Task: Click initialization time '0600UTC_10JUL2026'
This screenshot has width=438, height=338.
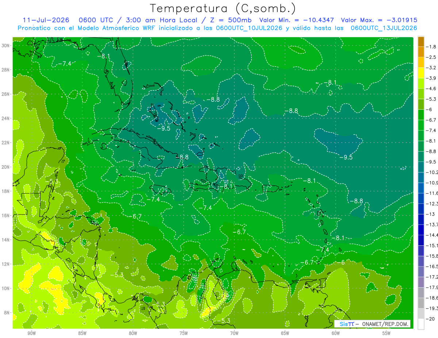Action: pos(249,28)
